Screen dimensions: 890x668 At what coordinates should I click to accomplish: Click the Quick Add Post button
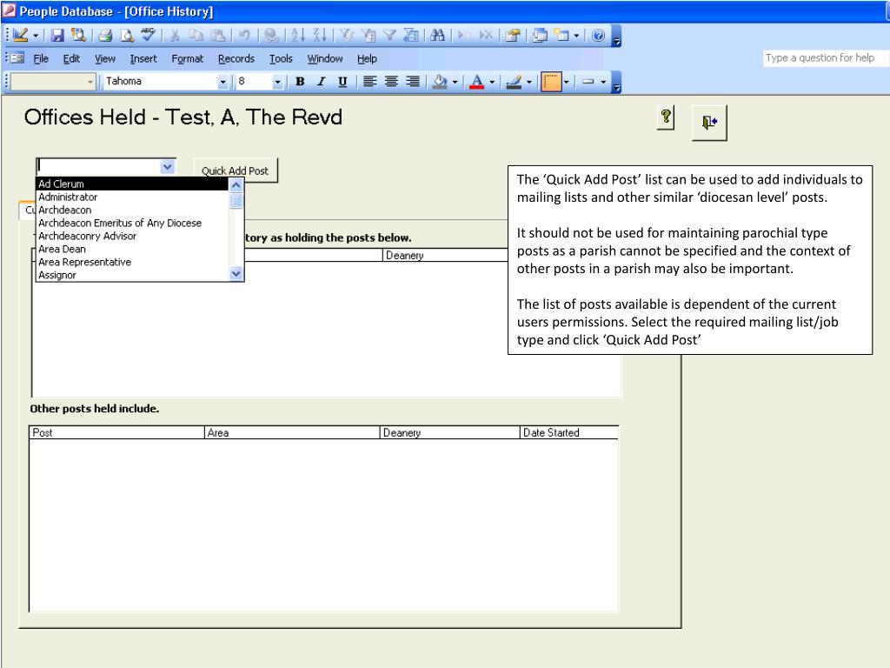pos(235,170)
